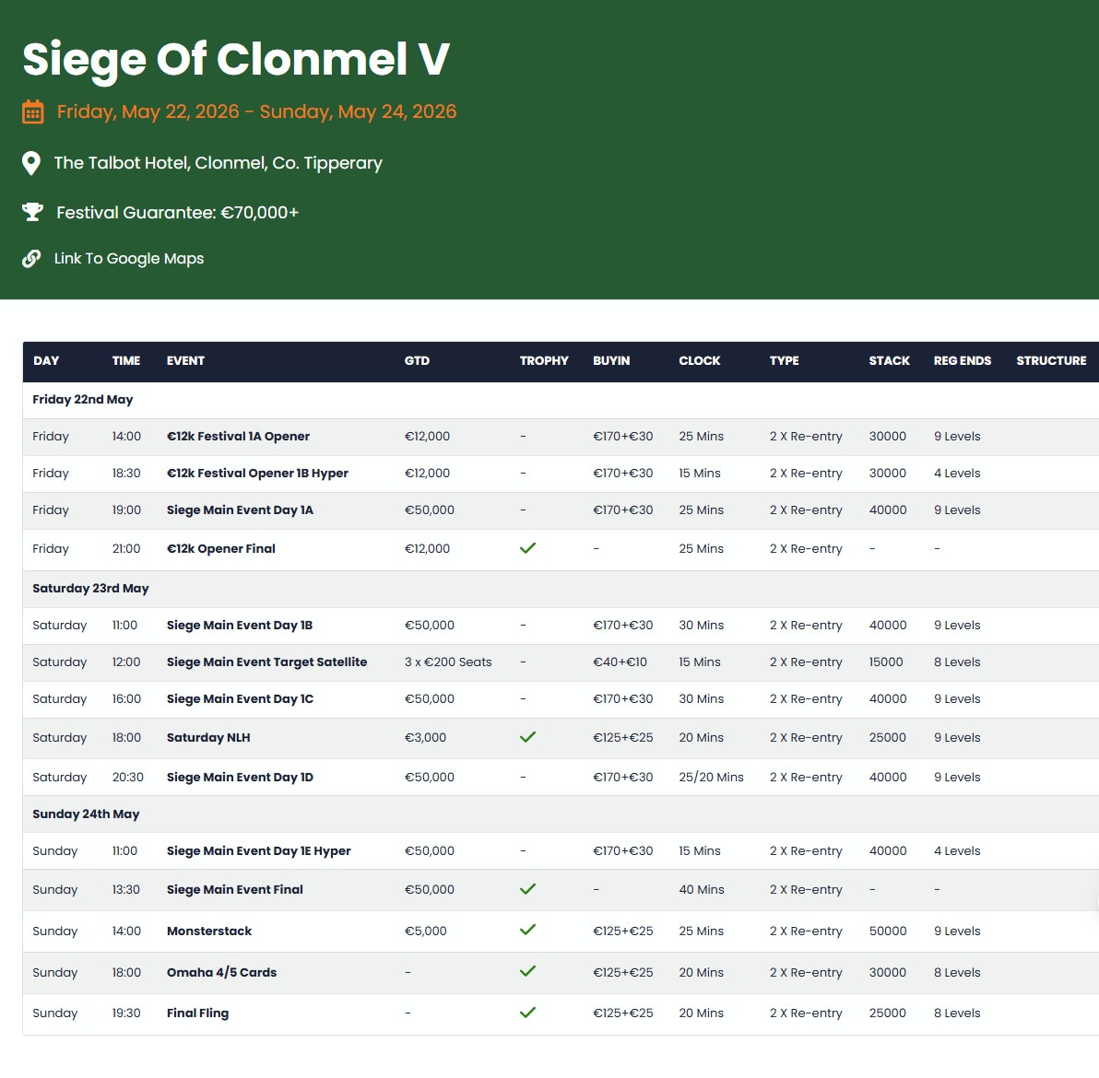
Task: Click Siege Main Event Target Satellite event name
Action: (266, 662)
